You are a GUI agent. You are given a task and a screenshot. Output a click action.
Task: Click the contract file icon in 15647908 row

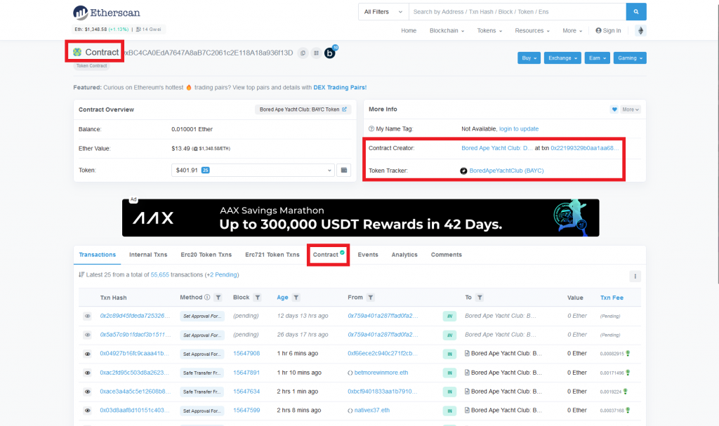pyautogui.click(x=467, y=354)
